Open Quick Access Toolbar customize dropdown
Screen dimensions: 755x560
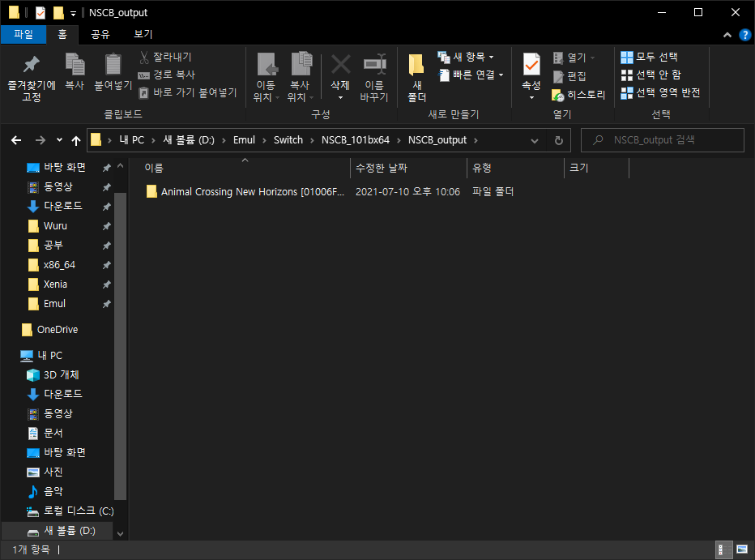pyautogui.click(x=73, y=14)
